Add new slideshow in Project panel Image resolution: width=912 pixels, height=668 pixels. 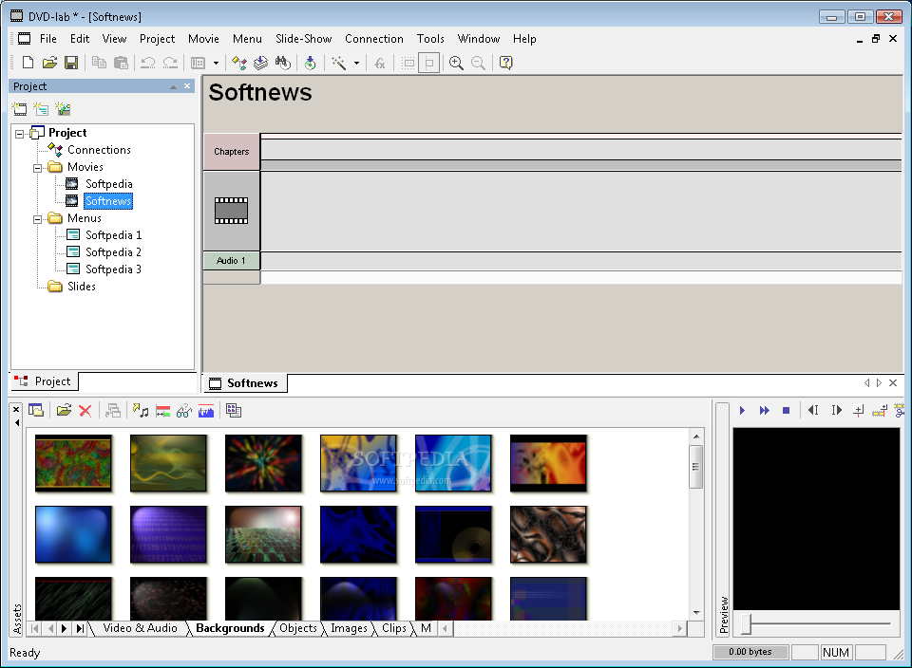tap(63, 108)
